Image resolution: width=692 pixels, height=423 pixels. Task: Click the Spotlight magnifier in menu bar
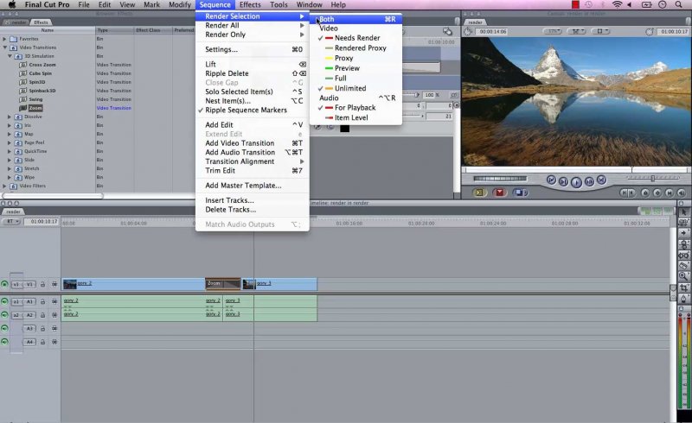click(x=680, y=5)
